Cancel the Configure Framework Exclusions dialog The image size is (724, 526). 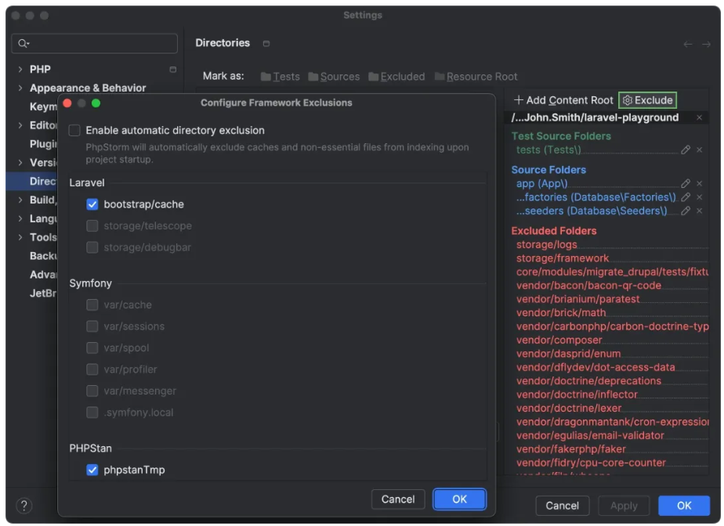[398, 499]
